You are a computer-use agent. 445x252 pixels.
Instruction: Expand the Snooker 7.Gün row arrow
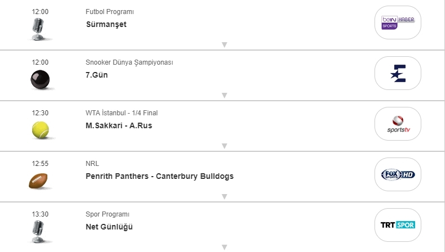[x=224, y=96]
